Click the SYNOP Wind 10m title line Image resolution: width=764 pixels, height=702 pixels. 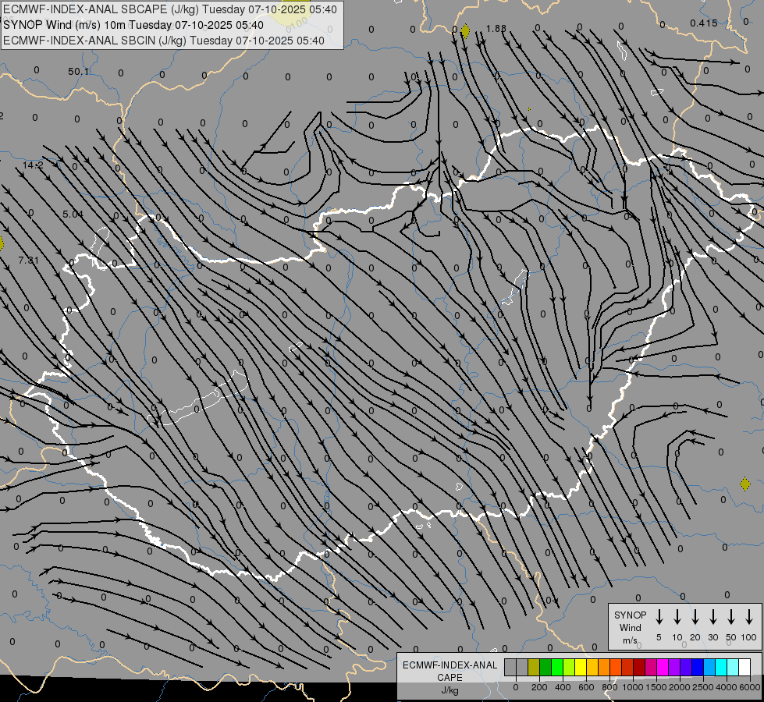133,25
